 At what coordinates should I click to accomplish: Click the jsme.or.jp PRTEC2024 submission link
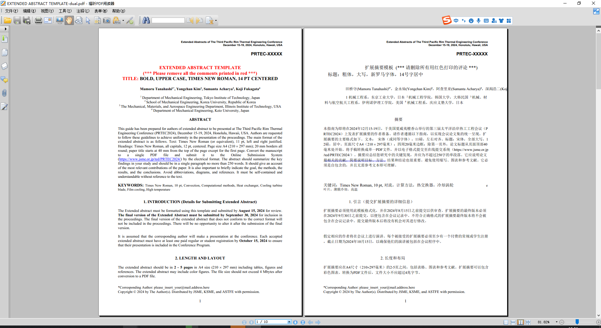[x=150, y=159]
